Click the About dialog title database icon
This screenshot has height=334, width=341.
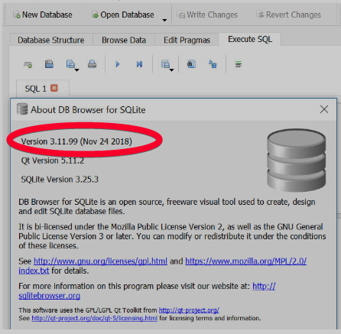pos(22,109)
